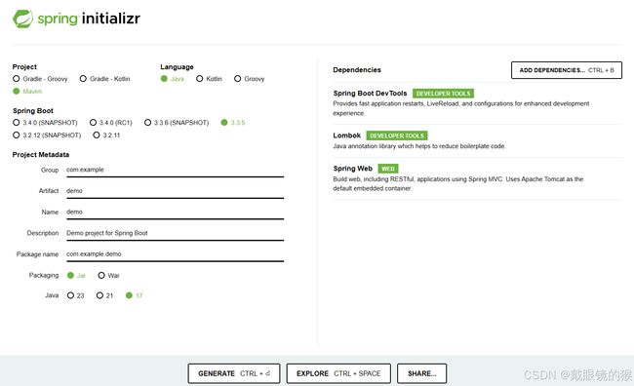This screenshot has height=386, width=634.
Task: Select Gradle - Kotlin project type
Action: click(x=104, y=79)
